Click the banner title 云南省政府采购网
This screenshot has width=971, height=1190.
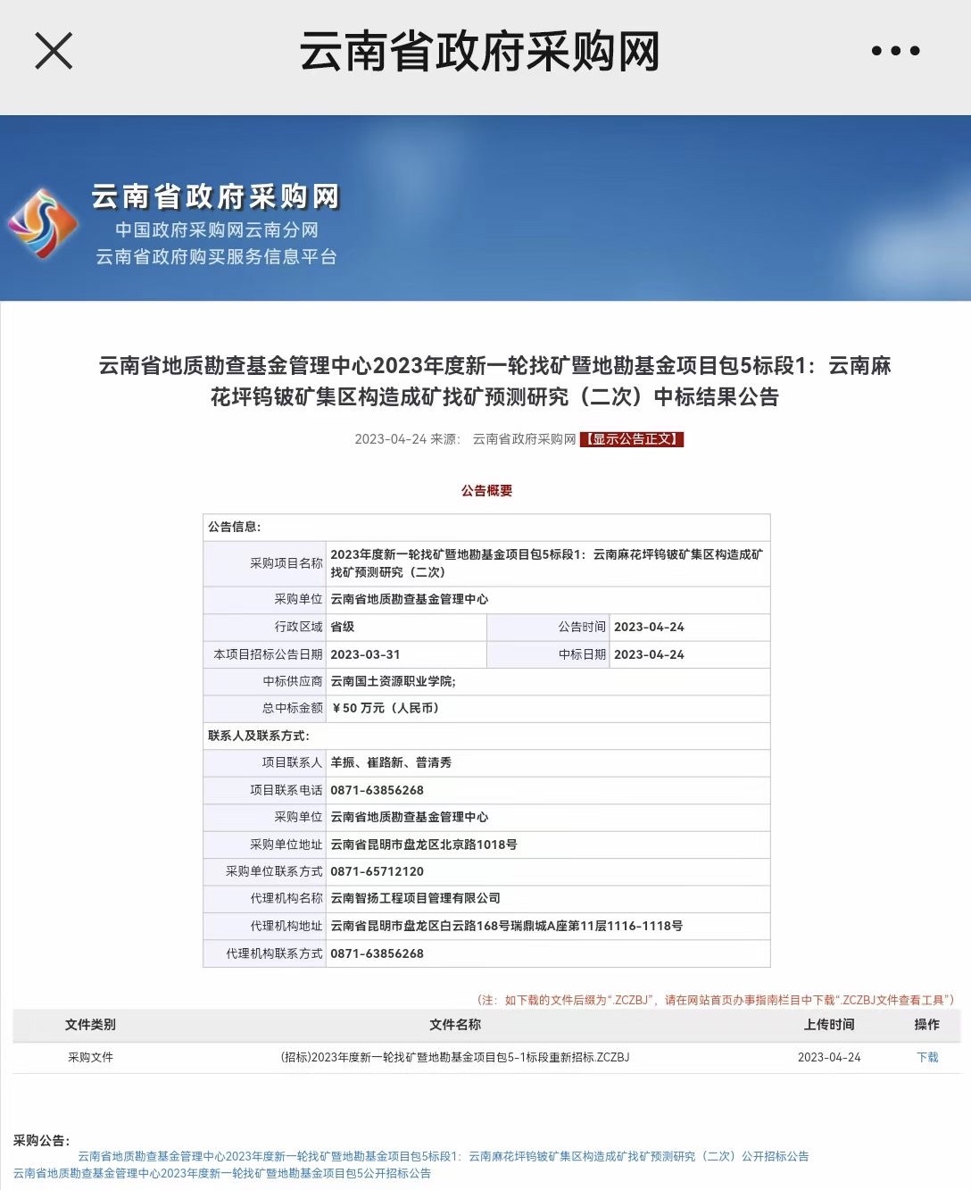[x=215, y=196]
